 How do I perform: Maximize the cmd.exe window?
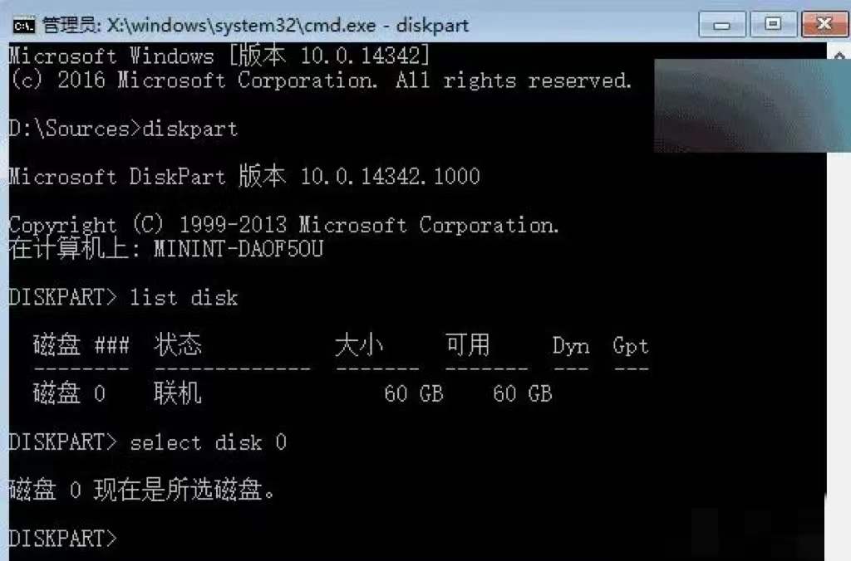[773, 24]
